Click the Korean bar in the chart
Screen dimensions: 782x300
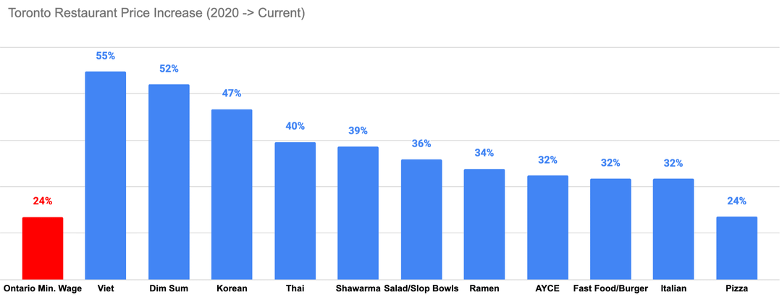pyautogui.click(x=232, y=194)
